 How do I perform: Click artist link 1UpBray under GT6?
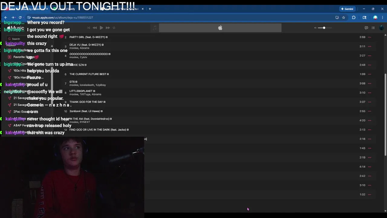pyautogui.click(x=101, y=85)
